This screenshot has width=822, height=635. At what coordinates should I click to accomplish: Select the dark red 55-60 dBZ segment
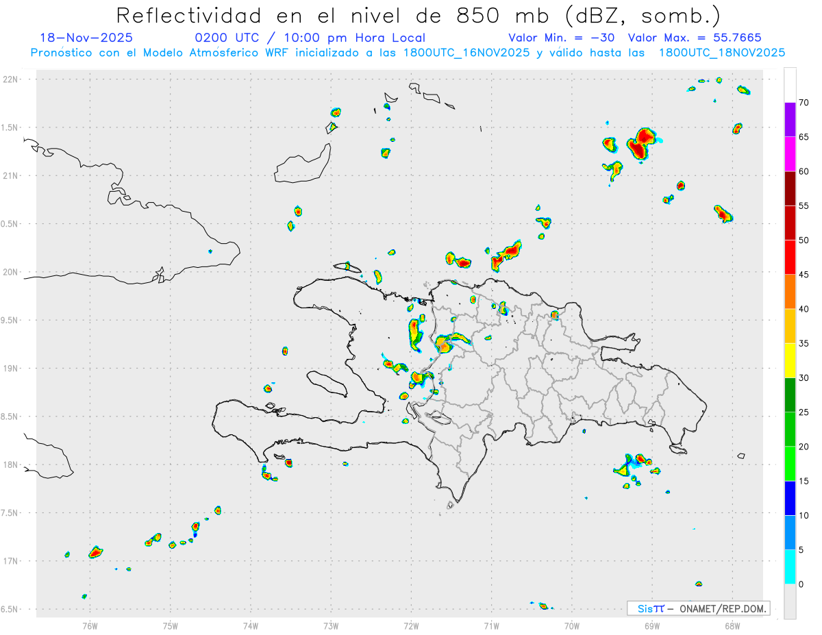click(x=790, y=188)
